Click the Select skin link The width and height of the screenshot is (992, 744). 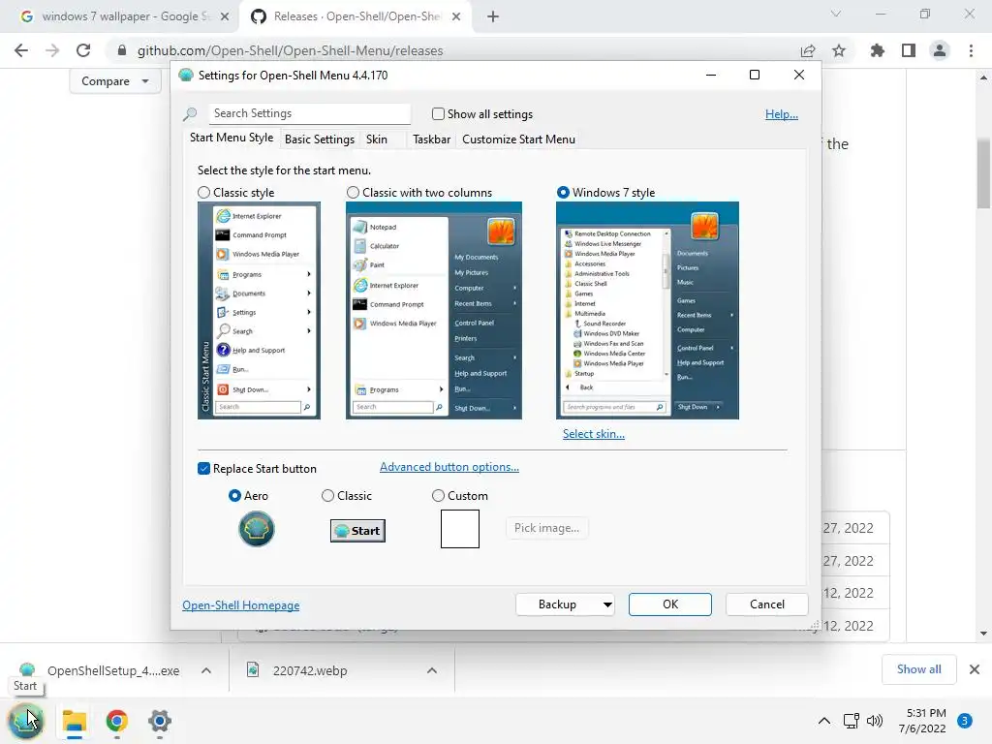594,434
